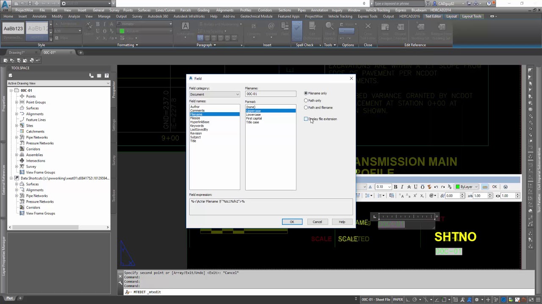
Task: Open the Active Drawing View dropdown
Action: pyautogui.click(x=58, y=83)
